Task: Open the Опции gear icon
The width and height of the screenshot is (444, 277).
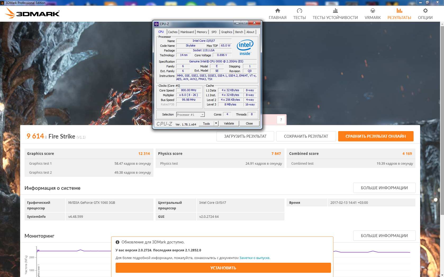Action: pyautogui.click(x=425, y=11)
